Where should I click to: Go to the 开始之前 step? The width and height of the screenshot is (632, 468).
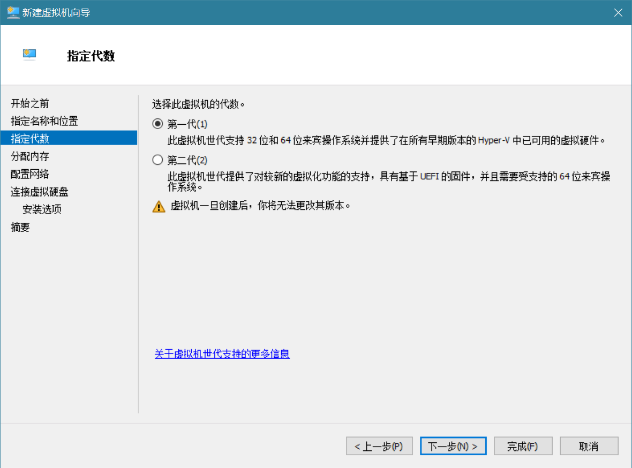[30, 103]
